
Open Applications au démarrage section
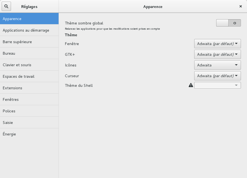(29, 30)
